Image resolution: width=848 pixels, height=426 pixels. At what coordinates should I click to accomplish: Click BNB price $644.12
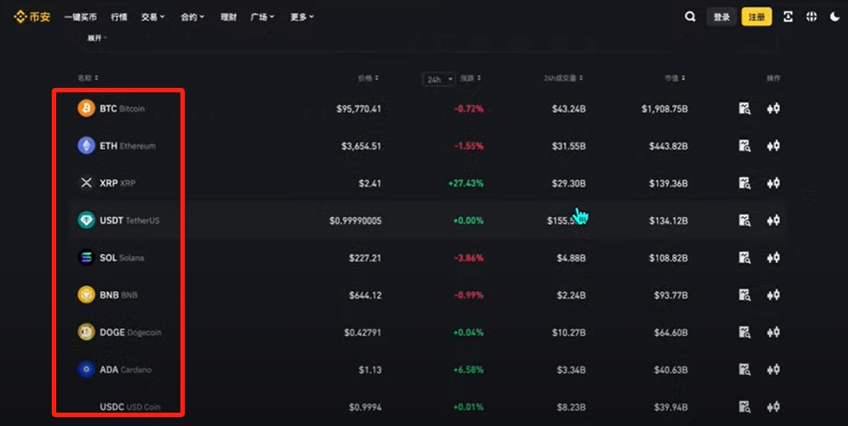365,295
